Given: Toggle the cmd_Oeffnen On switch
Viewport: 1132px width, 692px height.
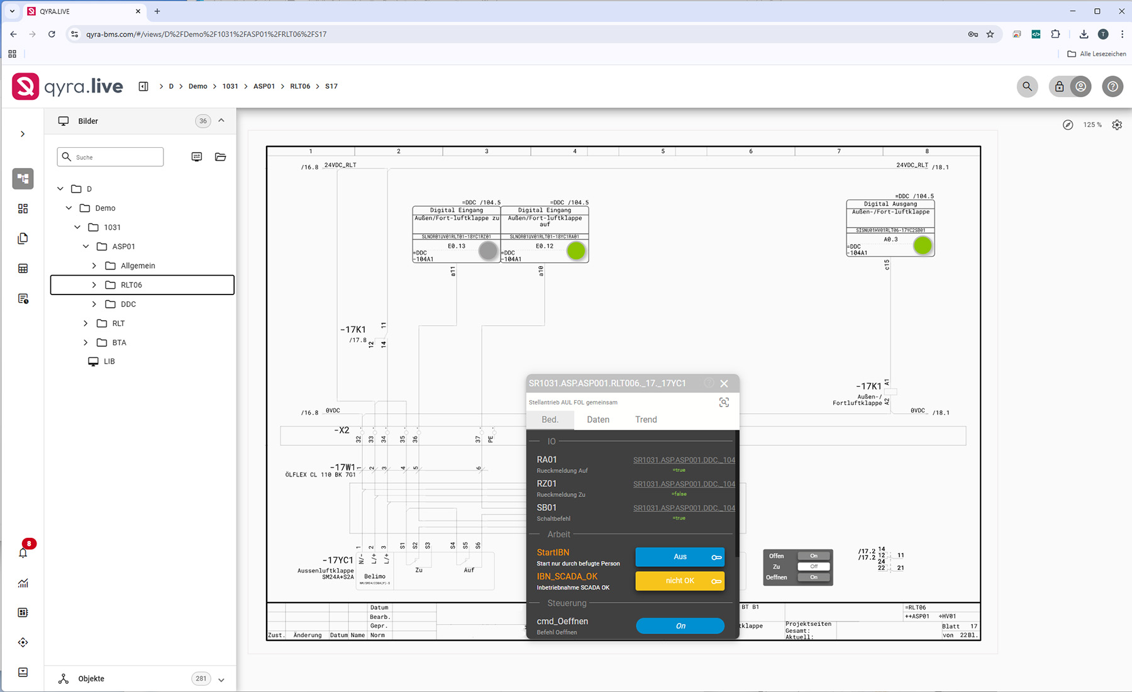Looking at the screenshot, I should [680, 626].
